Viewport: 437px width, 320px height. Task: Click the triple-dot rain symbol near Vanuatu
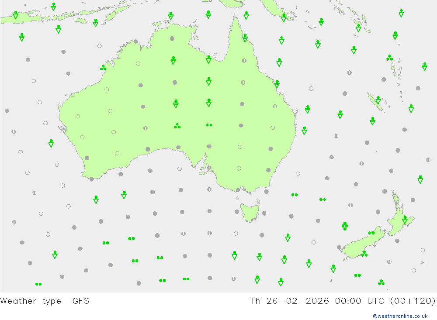(x=390, y=58)
